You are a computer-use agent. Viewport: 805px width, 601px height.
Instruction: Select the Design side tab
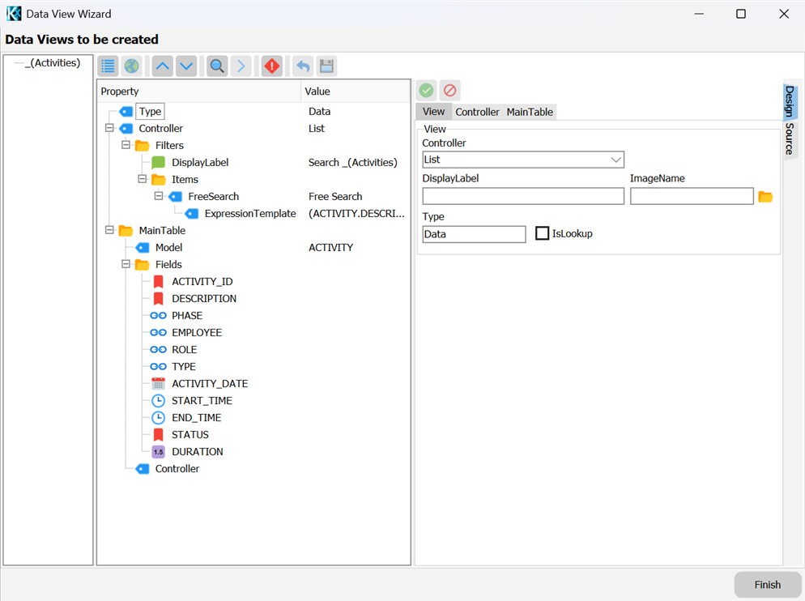790,100
